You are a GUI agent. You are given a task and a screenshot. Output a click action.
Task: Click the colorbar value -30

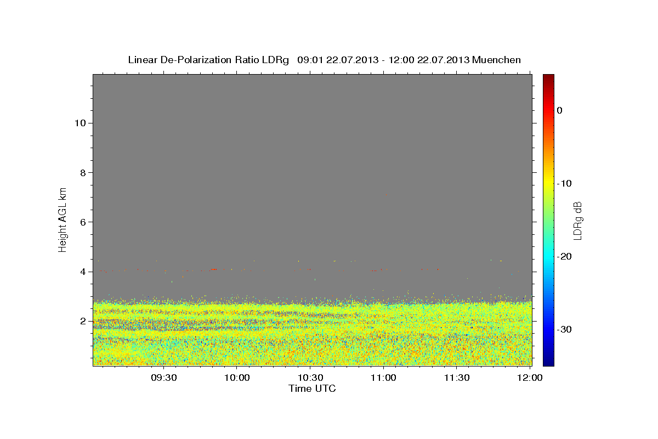(x=564, y=329)
